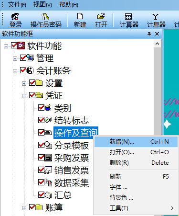Image resolution: width=179 pixels, height=216 pixels.
Task: Uncheck the 软件功能 root checkbox
Action: (14, 45)
